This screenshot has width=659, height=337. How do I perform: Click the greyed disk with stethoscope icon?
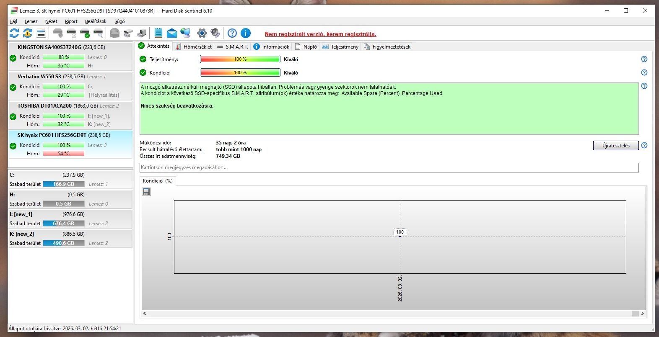[x=58, y=33]
